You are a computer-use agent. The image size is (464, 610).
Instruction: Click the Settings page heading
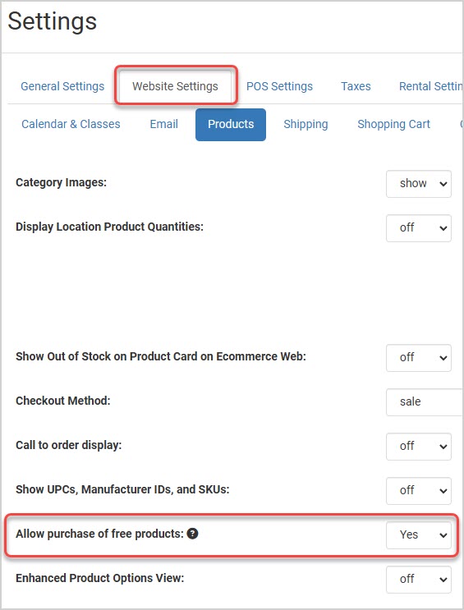(x=53, y=22)
